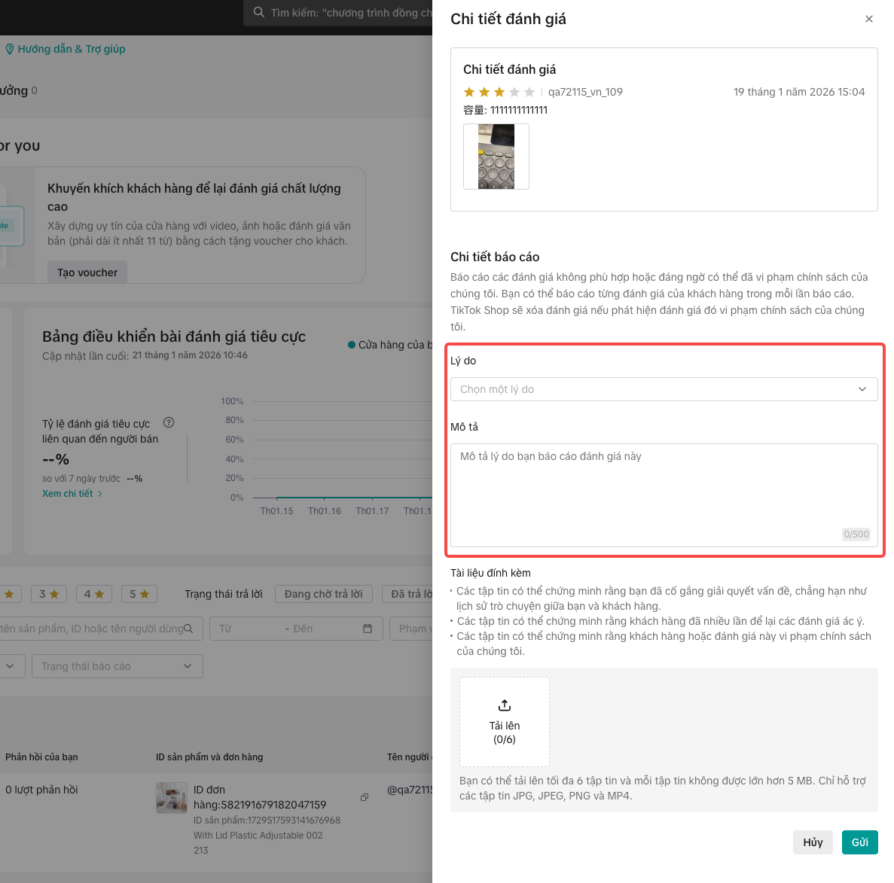Image resolution: width=894 pixels, height=883 pixels.
Task: Click the help icon beside Tỷ lệ đánh giá tiêu cực
Action: point(169,423)
